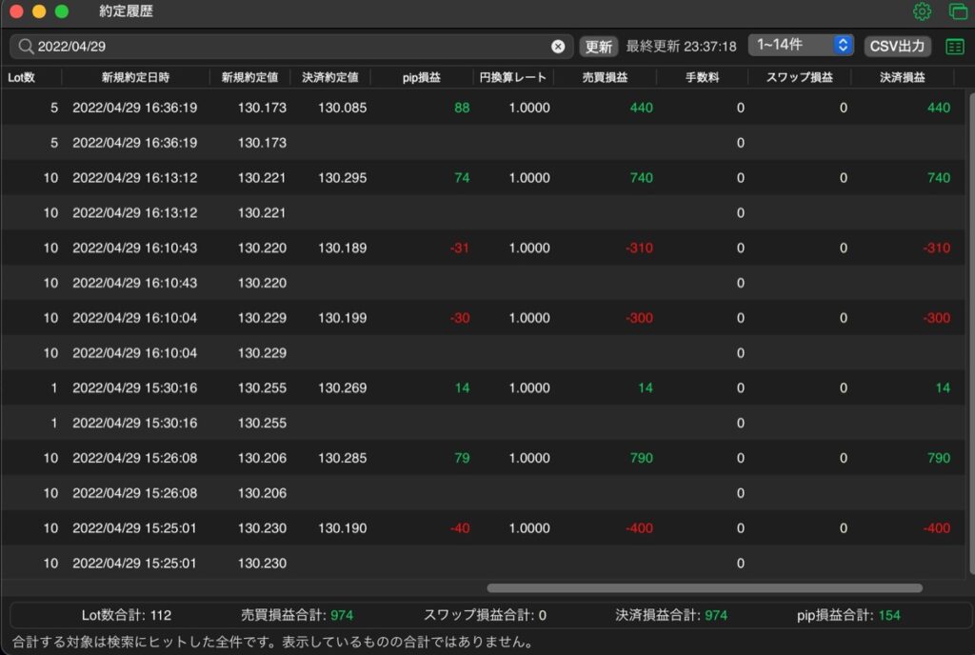Click pip損益合計: 154 total
Viewport: 975px width, 655px height.
848,615
